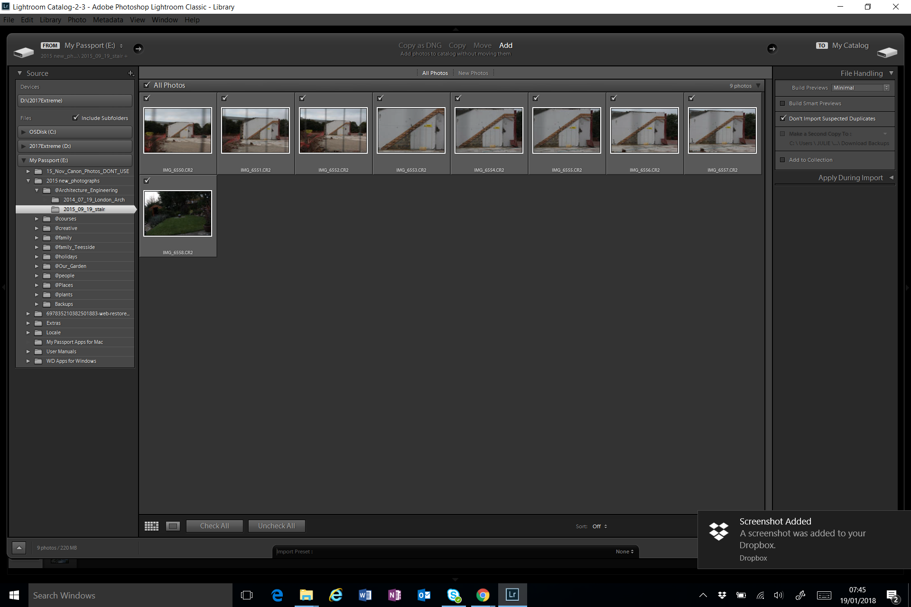Open the Metadata menu
The width and height of the screenshot is (911, 607).
(108, 20)
